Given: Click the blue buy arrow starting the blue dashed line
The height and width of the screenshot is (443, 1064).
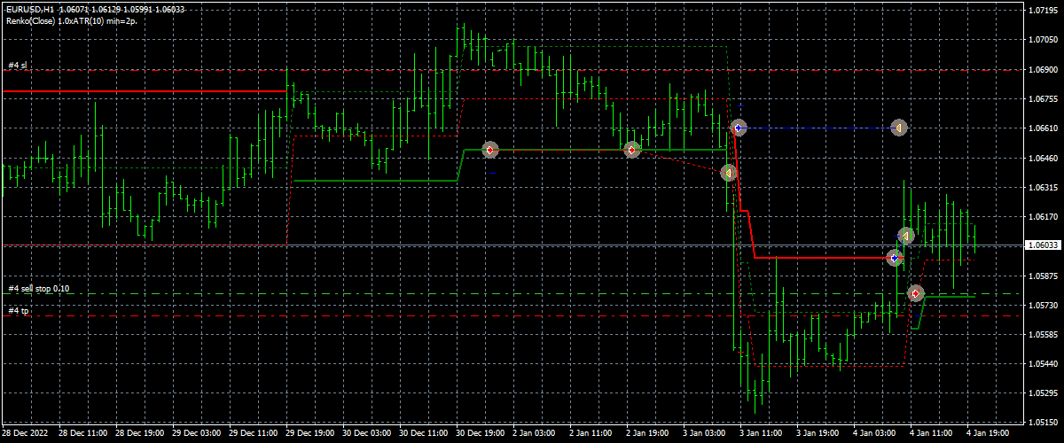Looking at the screenshot, I should point(738,128).
